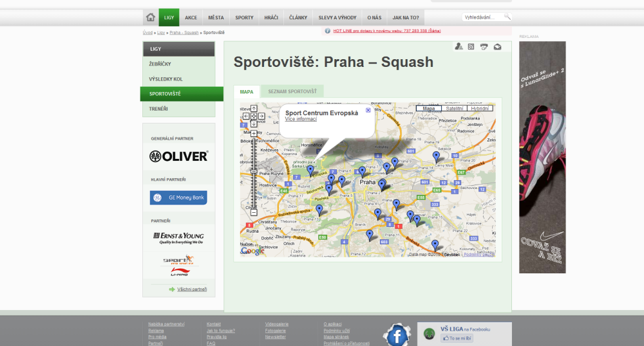Click Více informací link in map bubble
The width and height of the screenshot is (644, 346).
coord(301,119)
